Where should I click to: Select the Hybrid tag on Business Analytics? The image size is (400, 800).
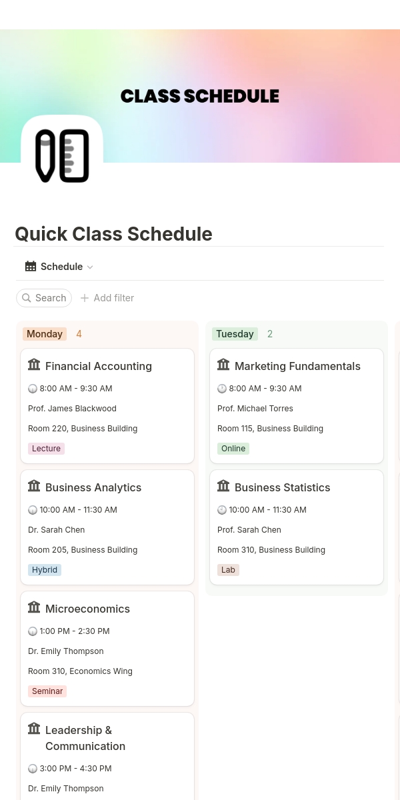[45, 570]
